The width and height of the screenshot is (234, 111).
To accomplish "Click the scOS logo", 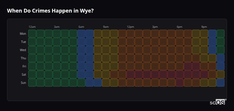I will point(218,102).
